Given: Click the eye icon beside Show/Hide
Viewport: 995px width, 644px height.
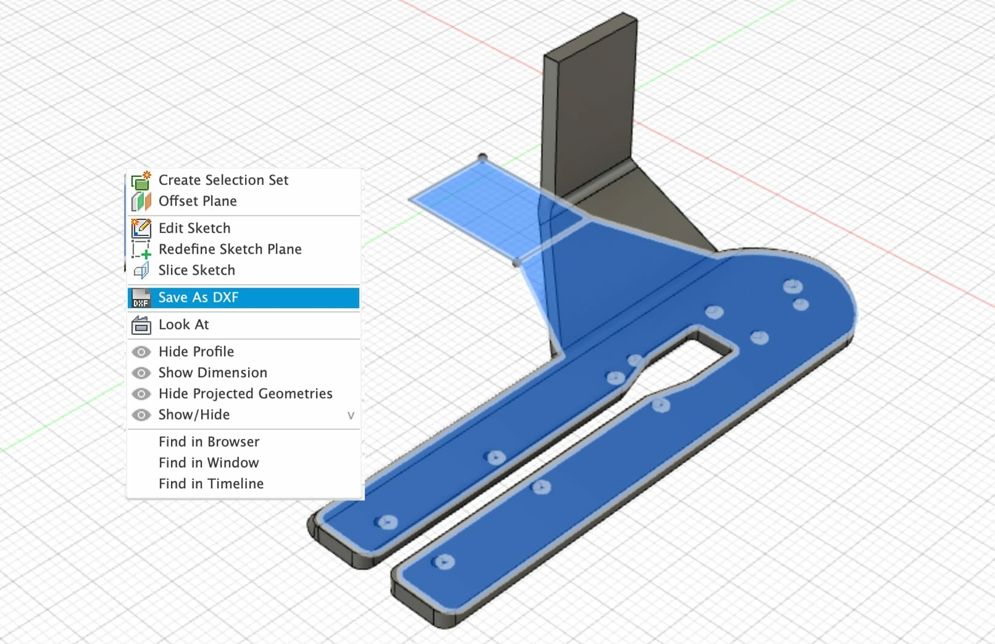Looking at the screenshot, I should pos(141,415).
